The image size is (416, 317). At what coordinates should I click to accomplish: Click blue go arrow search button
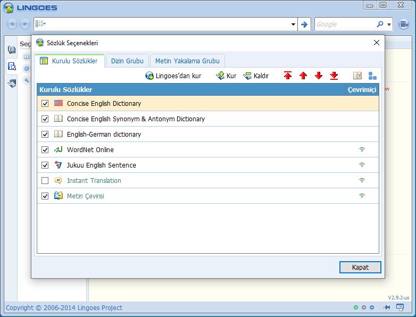pyautogui.click(x=304, y=24)
